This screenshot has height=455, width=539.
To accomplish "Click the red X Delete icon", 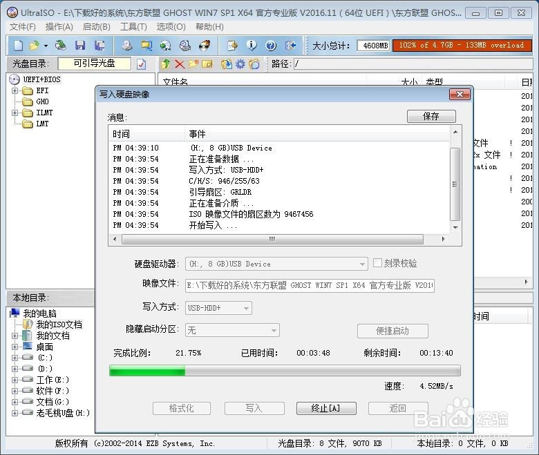I will (x=180, y=64).
